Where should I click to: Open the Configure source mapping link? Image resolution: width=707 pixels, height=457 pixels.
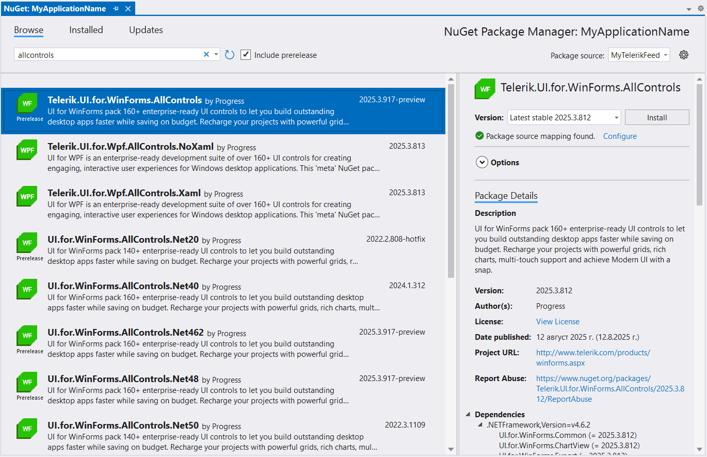(x=620, y=136)
